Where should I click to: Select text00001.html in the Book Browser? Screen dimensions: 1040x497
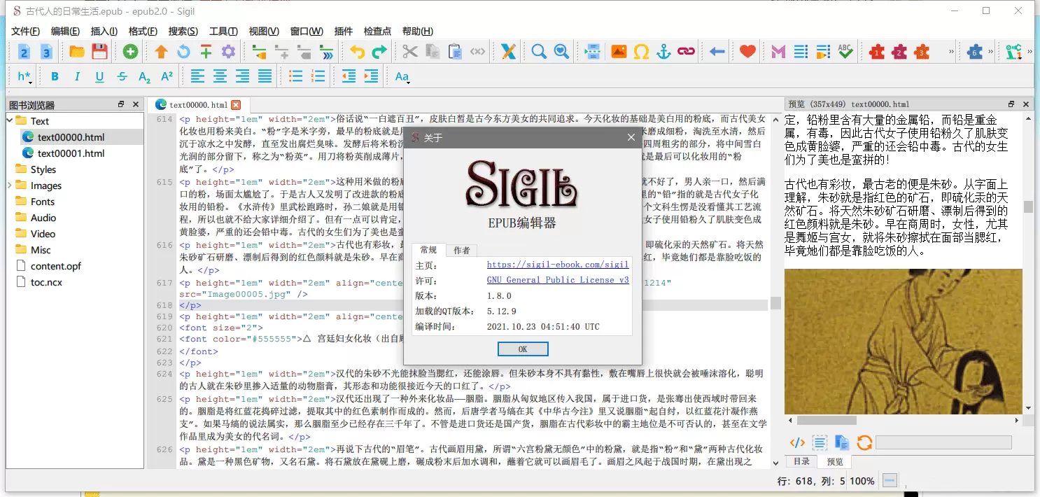71,153
